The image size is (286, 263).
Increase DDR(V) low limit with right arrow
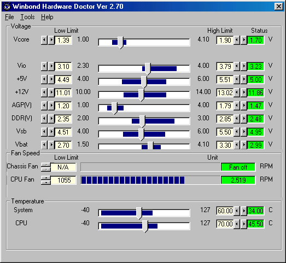point(51,119)
